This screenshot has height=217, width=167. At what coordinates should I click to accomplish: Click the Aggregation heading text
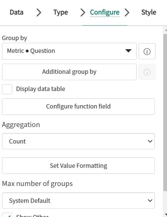click(x=21, y=125)
